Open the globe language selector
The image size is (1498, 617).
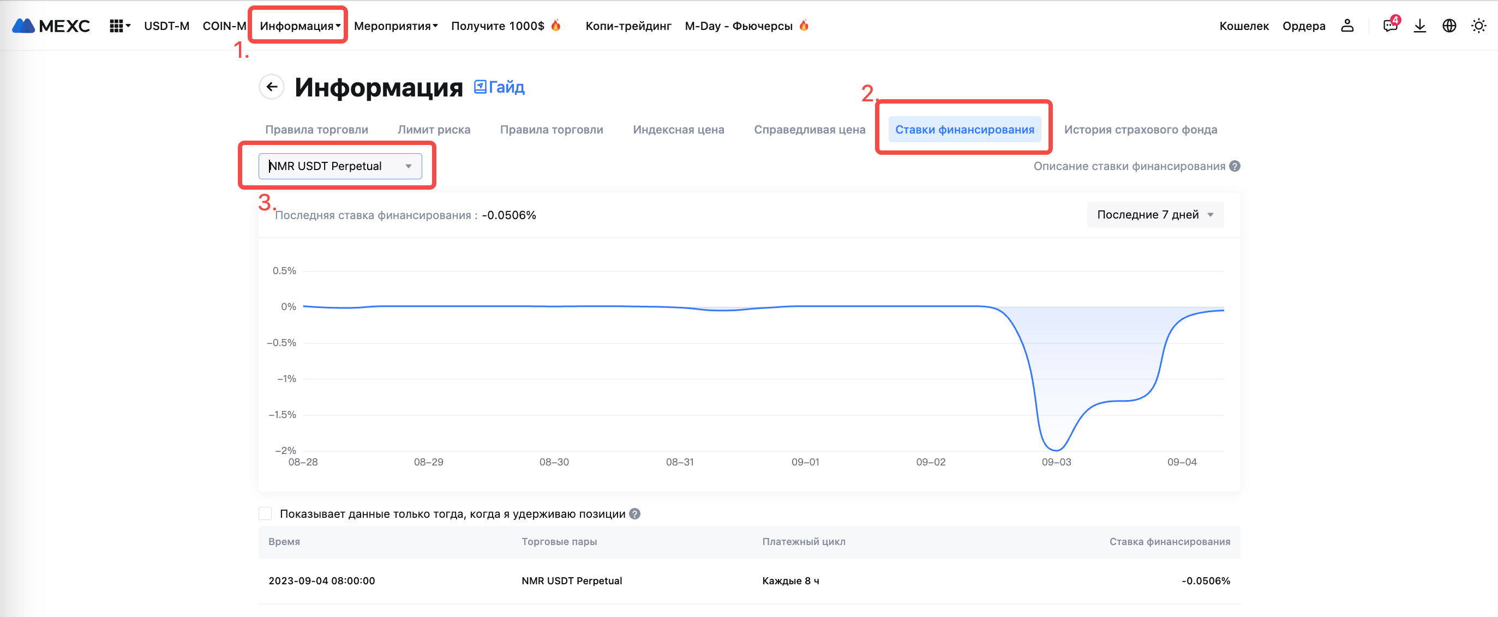pos(1449,26)
